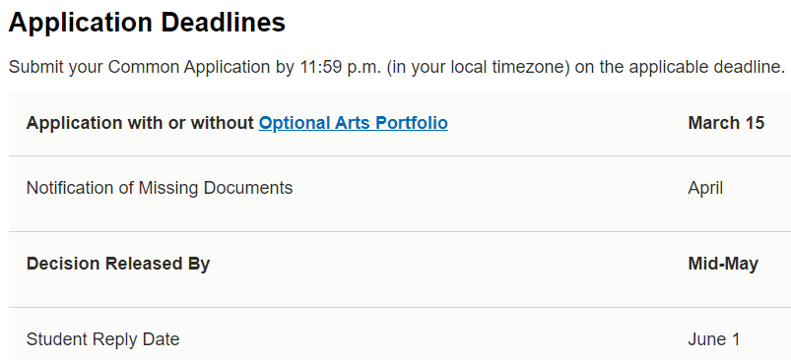Open the Optional Arts Portfolio link
791x360 pixels.
coord(353,123)
